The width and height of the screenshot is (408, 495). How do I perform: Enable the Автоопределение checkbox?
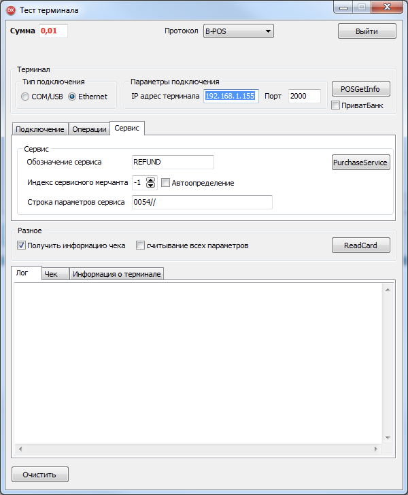click(165, 182)
